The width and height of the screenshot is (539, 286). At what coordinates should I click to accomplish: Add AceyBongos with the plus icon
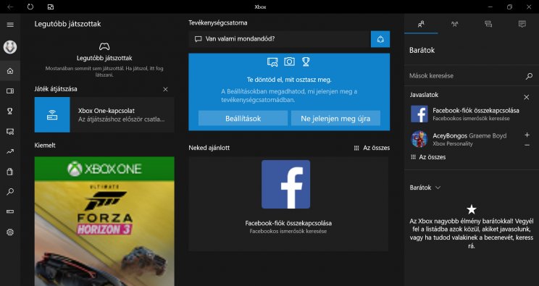[527, 135]
